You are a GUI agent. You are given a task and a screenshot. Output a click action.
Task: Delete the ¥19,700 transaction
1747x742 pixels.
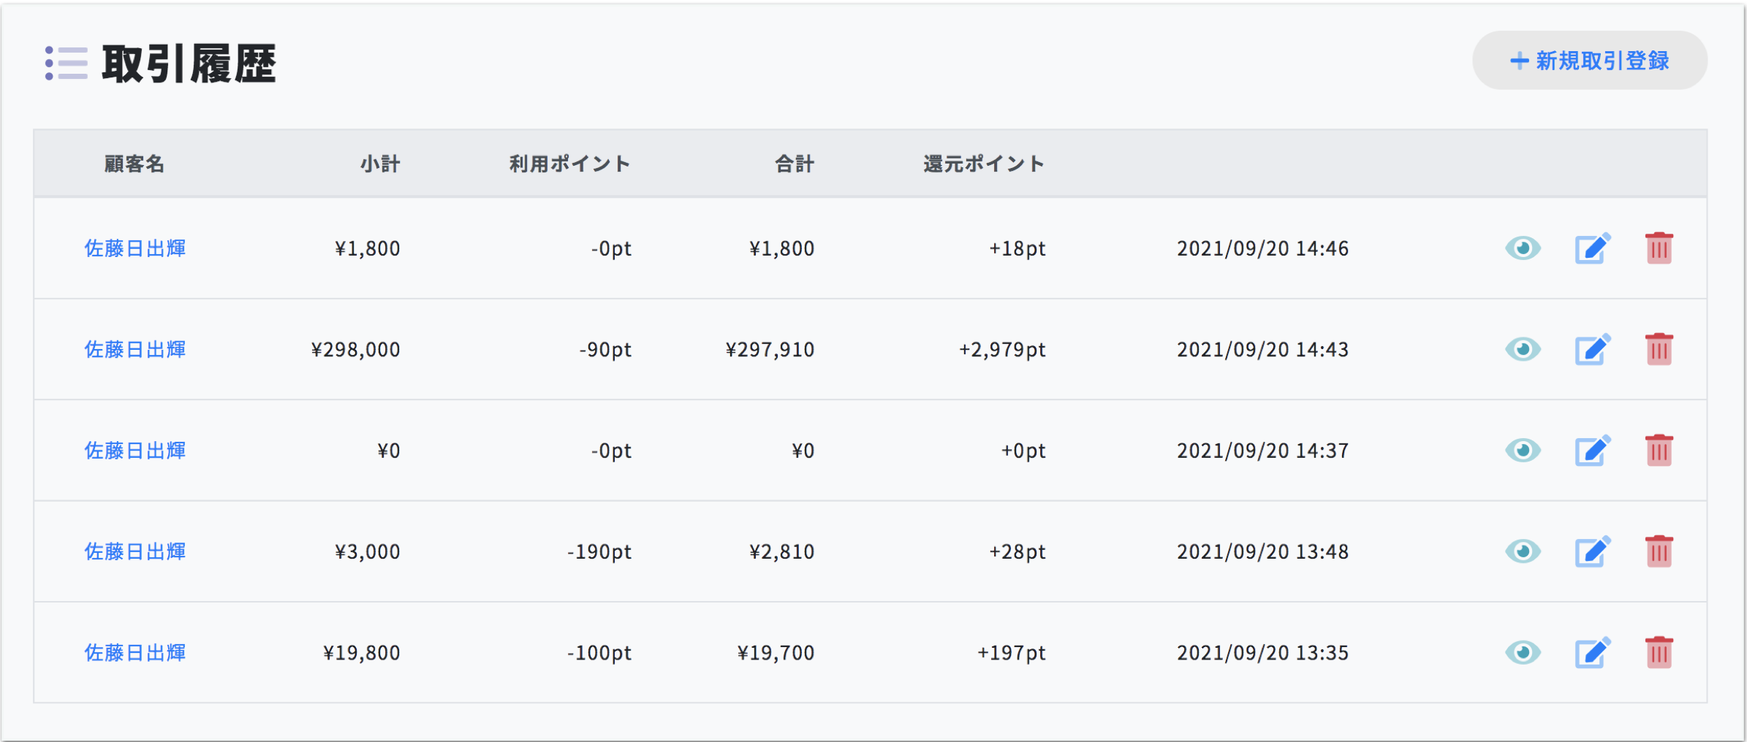tap(1659, 652)
